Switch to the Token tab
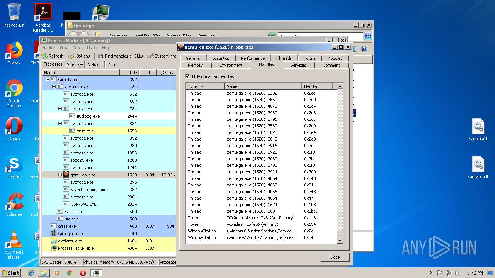This screenshot has width=495, height=278. (309, 58)
